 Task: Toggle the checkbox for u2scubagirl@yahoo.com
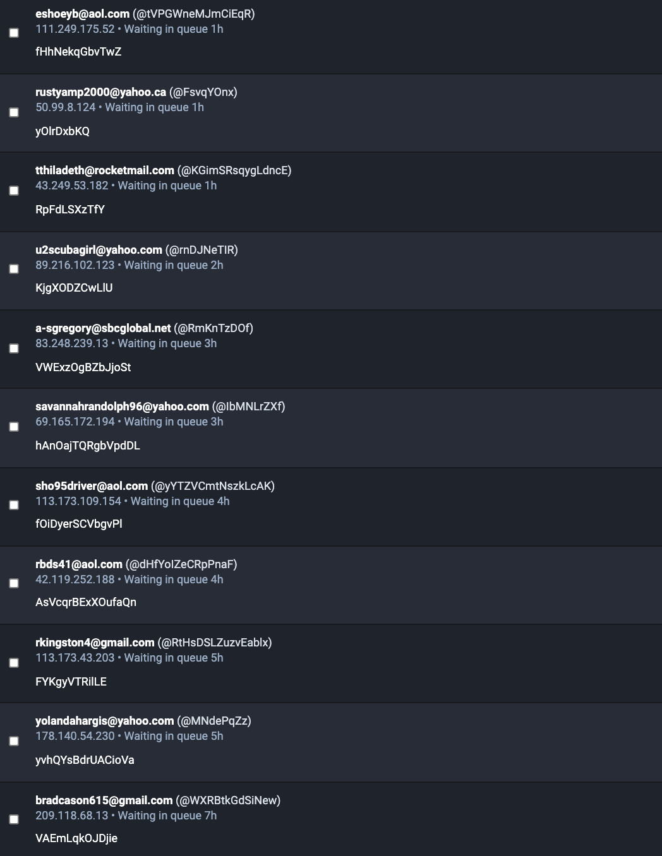tap(14, 269)
